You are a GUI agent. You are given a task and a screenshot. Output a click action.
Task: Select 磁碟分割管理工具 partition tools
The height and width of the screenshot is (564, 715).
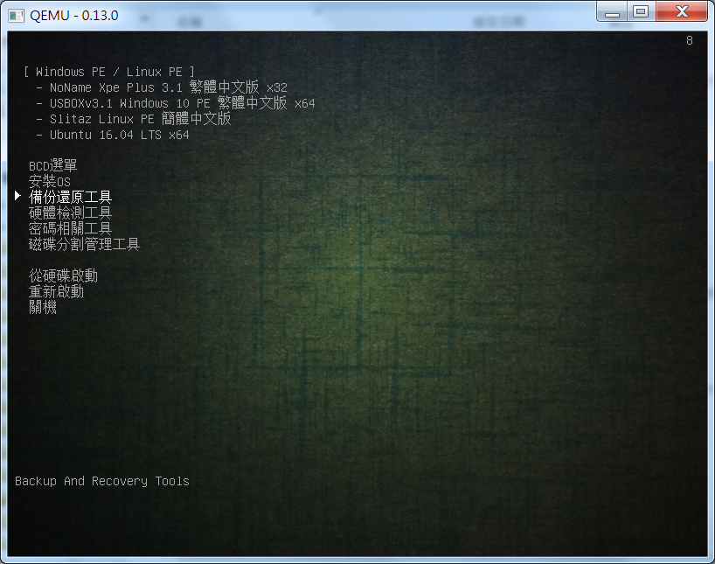click(84, 244)
